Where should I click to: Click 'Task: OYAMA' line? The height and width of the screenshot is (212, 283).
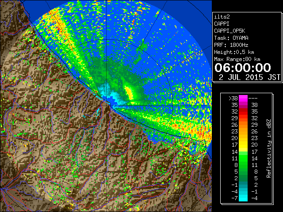(x=231, y=38)
